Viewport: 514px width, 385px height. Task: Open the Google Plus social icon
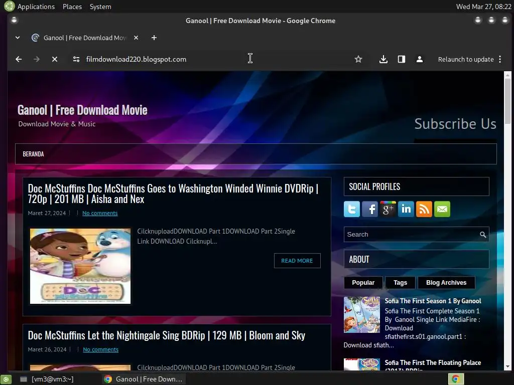(x=388, y=209)
